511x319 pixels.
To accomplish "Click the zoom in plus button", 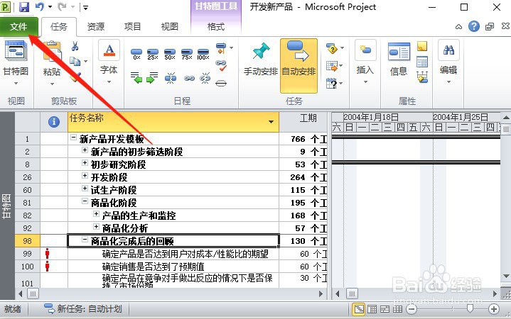I will [494, 309].
